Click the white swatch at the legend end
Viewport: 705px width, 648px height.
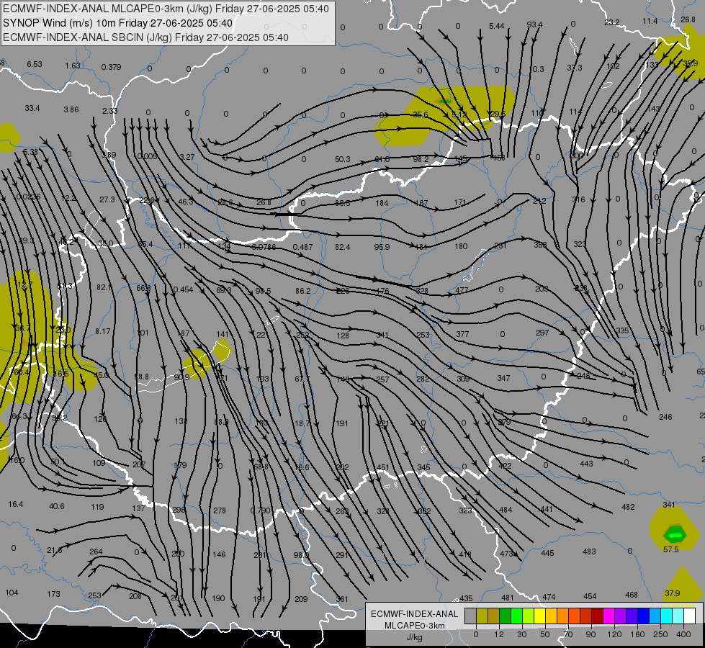click(689, 616)
